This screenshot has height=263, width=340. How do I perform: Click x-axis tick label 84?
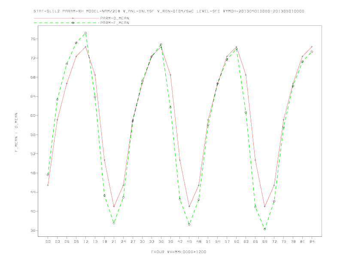pos(312,242)
